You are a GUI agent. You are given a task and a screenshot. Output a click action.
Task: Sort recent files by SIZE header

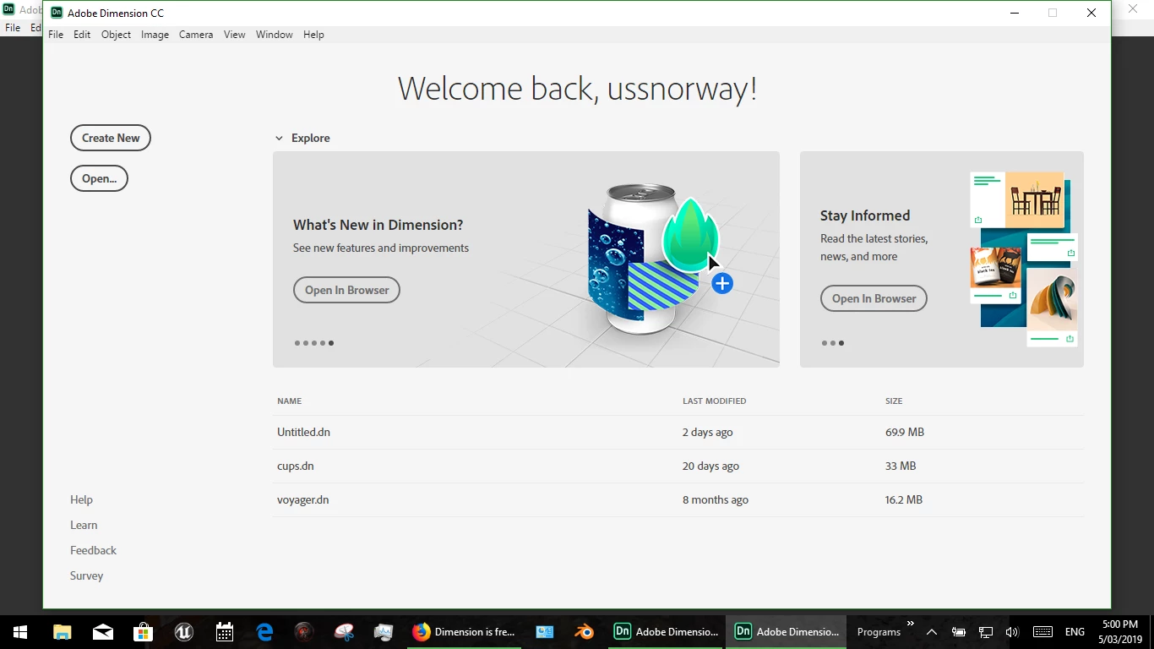tap(894, 401)
